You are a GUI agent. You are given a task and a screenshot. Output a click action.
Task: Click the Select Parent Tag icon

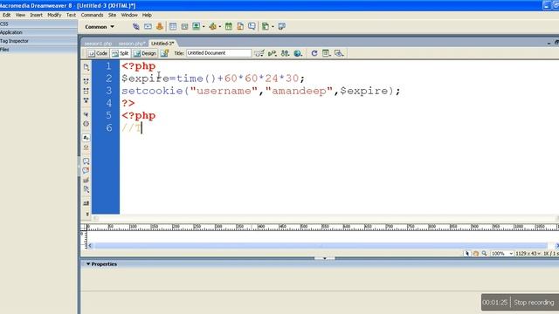(x=86, y=114)
